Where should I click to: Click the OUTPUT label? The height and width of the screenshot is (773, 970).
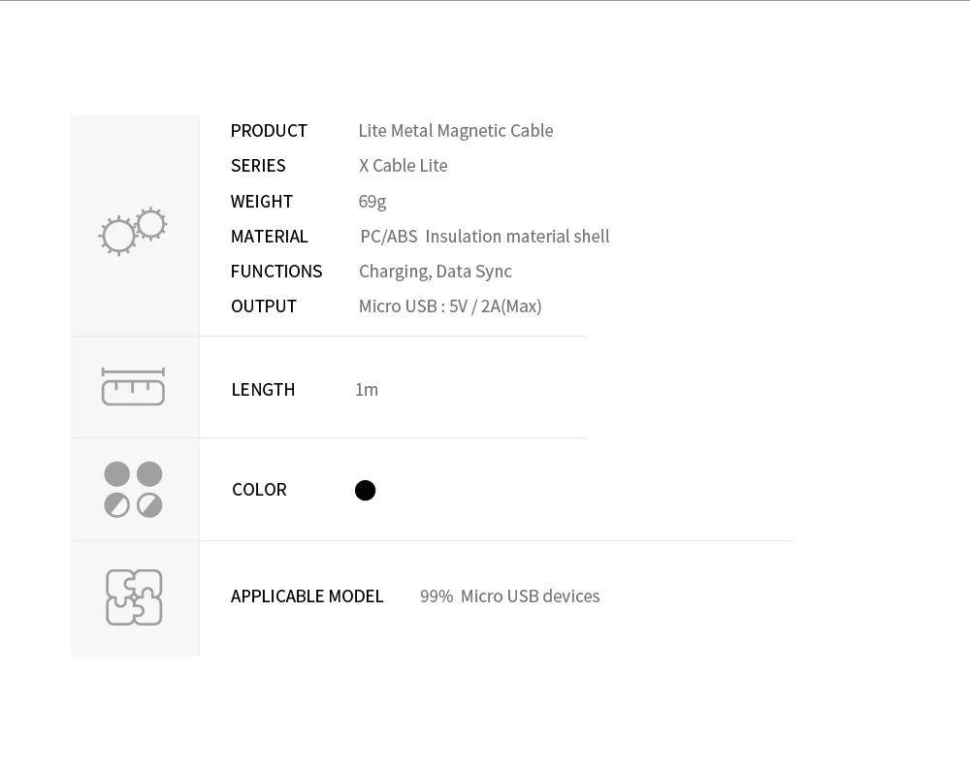coord(264,306)
